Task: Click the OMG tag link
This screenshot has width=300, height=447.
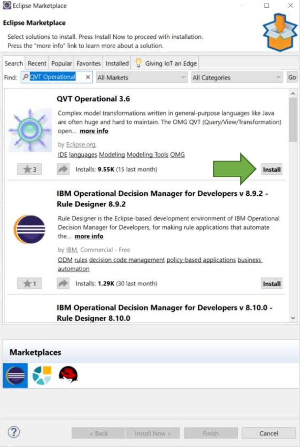Action: (177, 155)
